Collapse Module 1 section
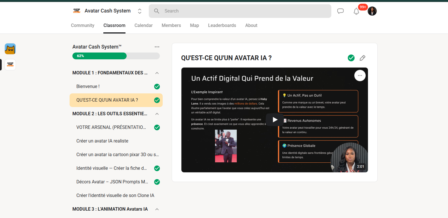 [157, 73]
